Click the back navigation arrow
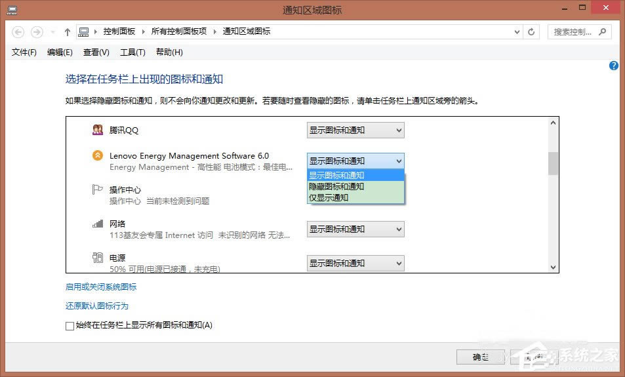The height and width of the screenshot is (377, 625). click(x=18, y=32)
